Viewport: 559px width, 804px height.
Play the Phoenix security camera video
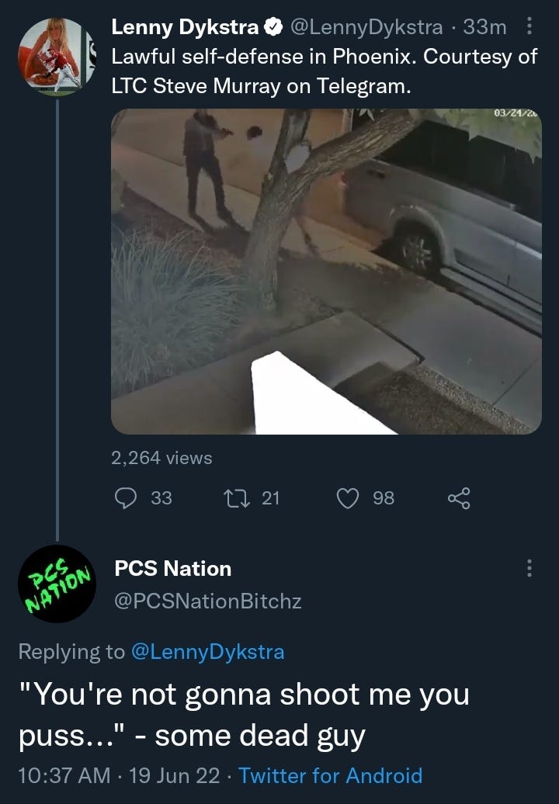(326, 272)
